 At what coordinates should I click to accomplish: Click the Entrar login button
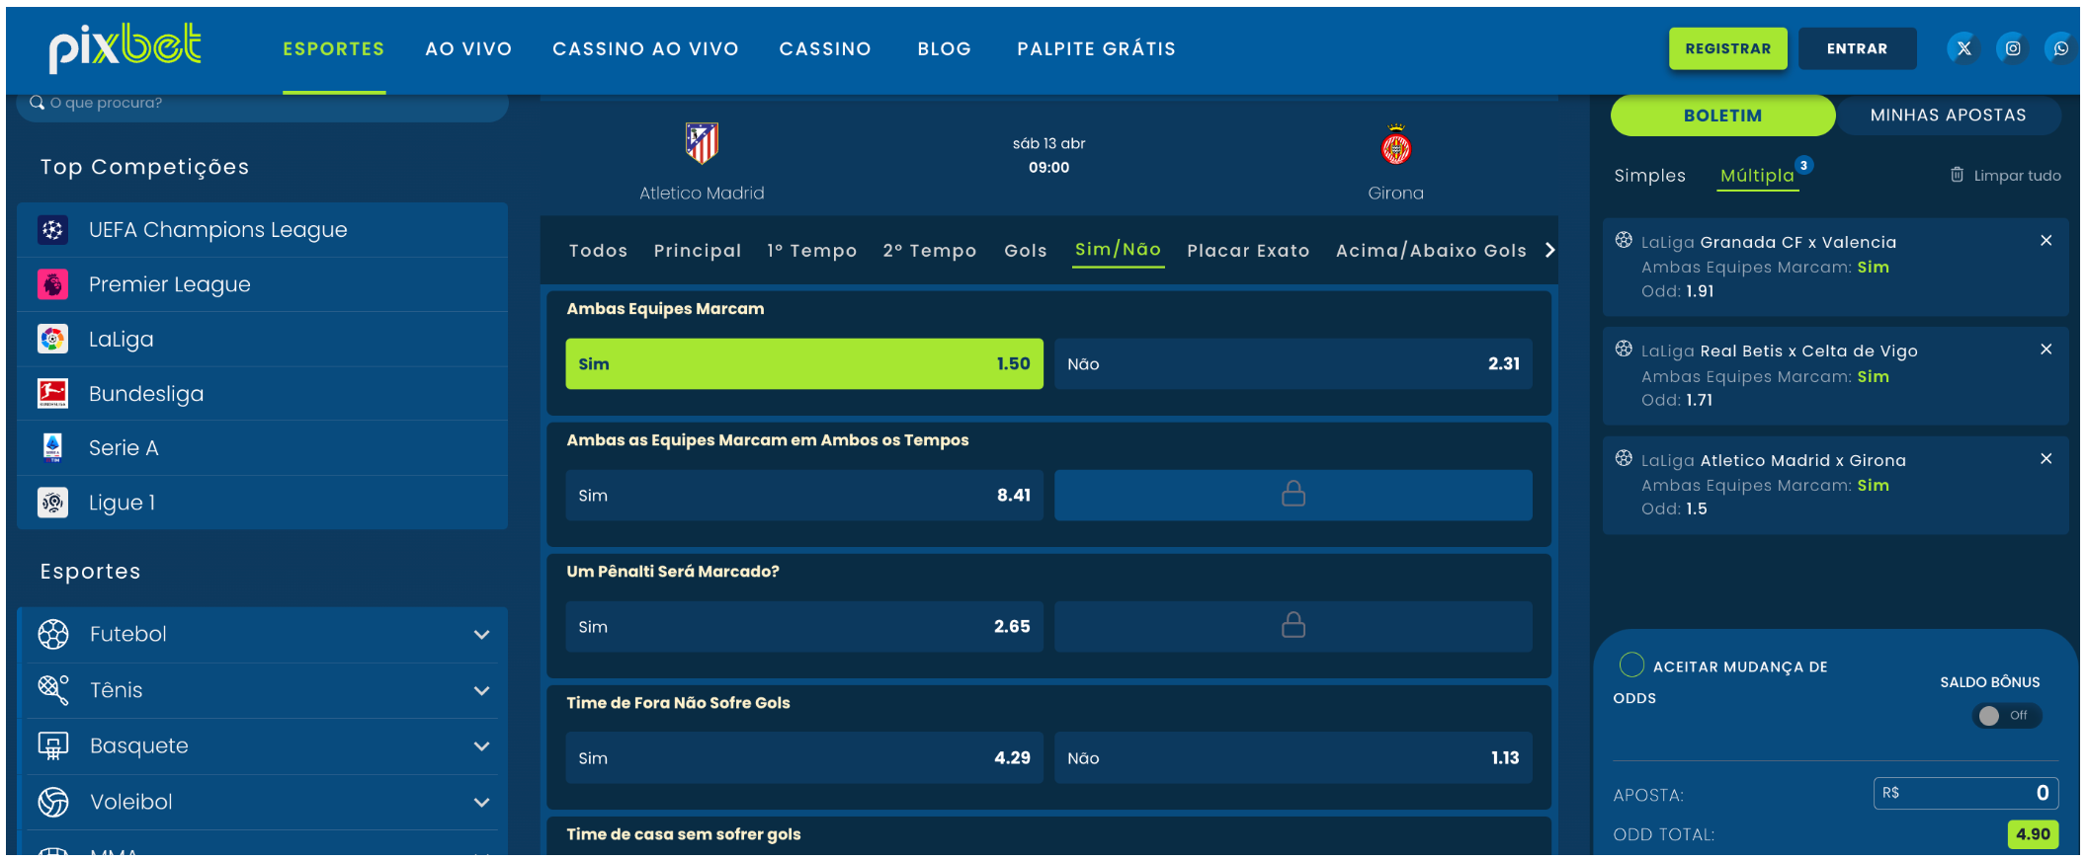(x=1857, y=48)
